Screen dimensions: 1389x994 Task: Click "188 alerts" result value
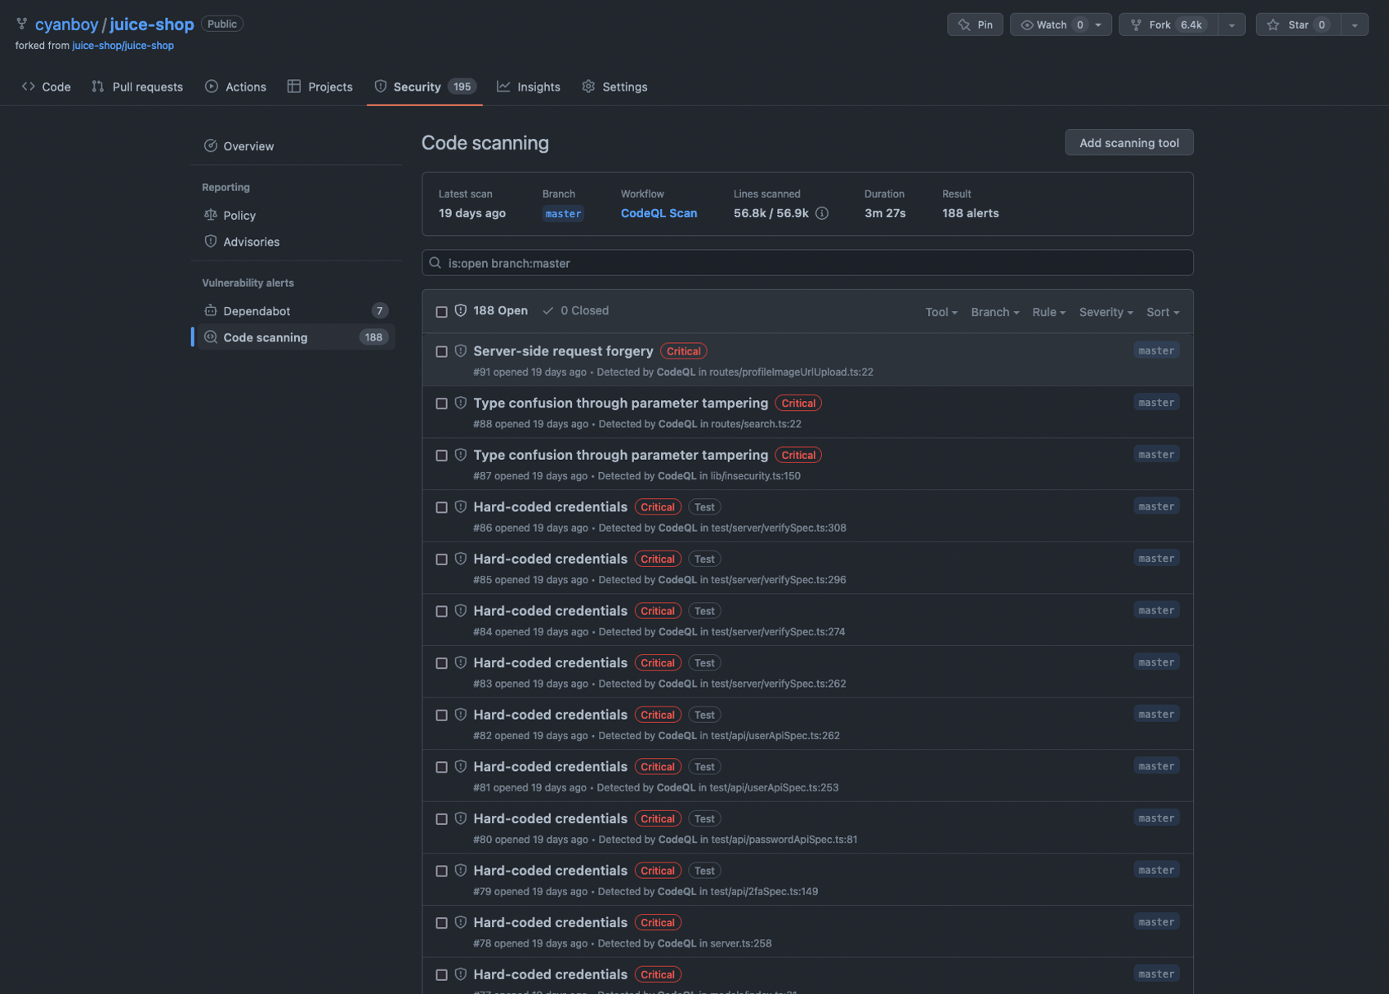(970, 213)
